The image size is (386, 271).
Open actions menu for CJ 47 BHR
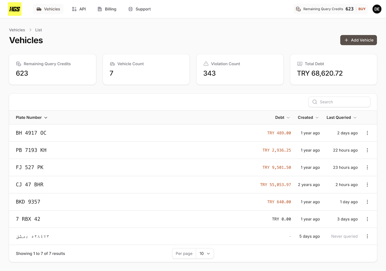367,185
